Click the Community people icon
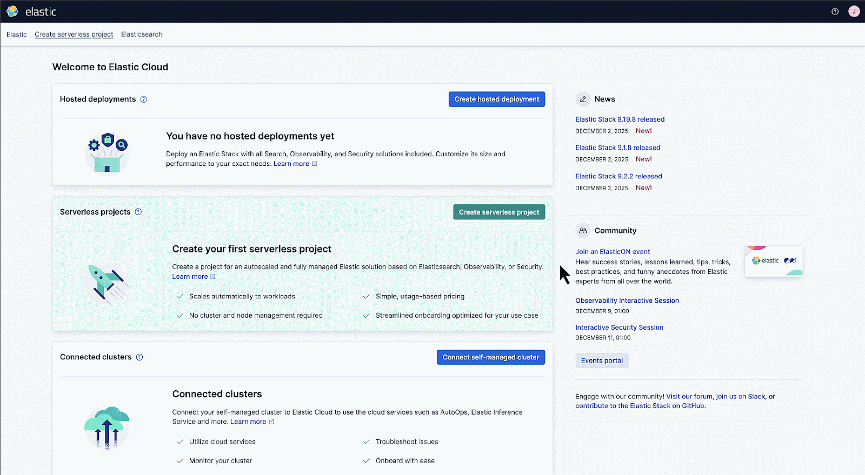The width and height of the screenshot is (865, 475). 583,231
